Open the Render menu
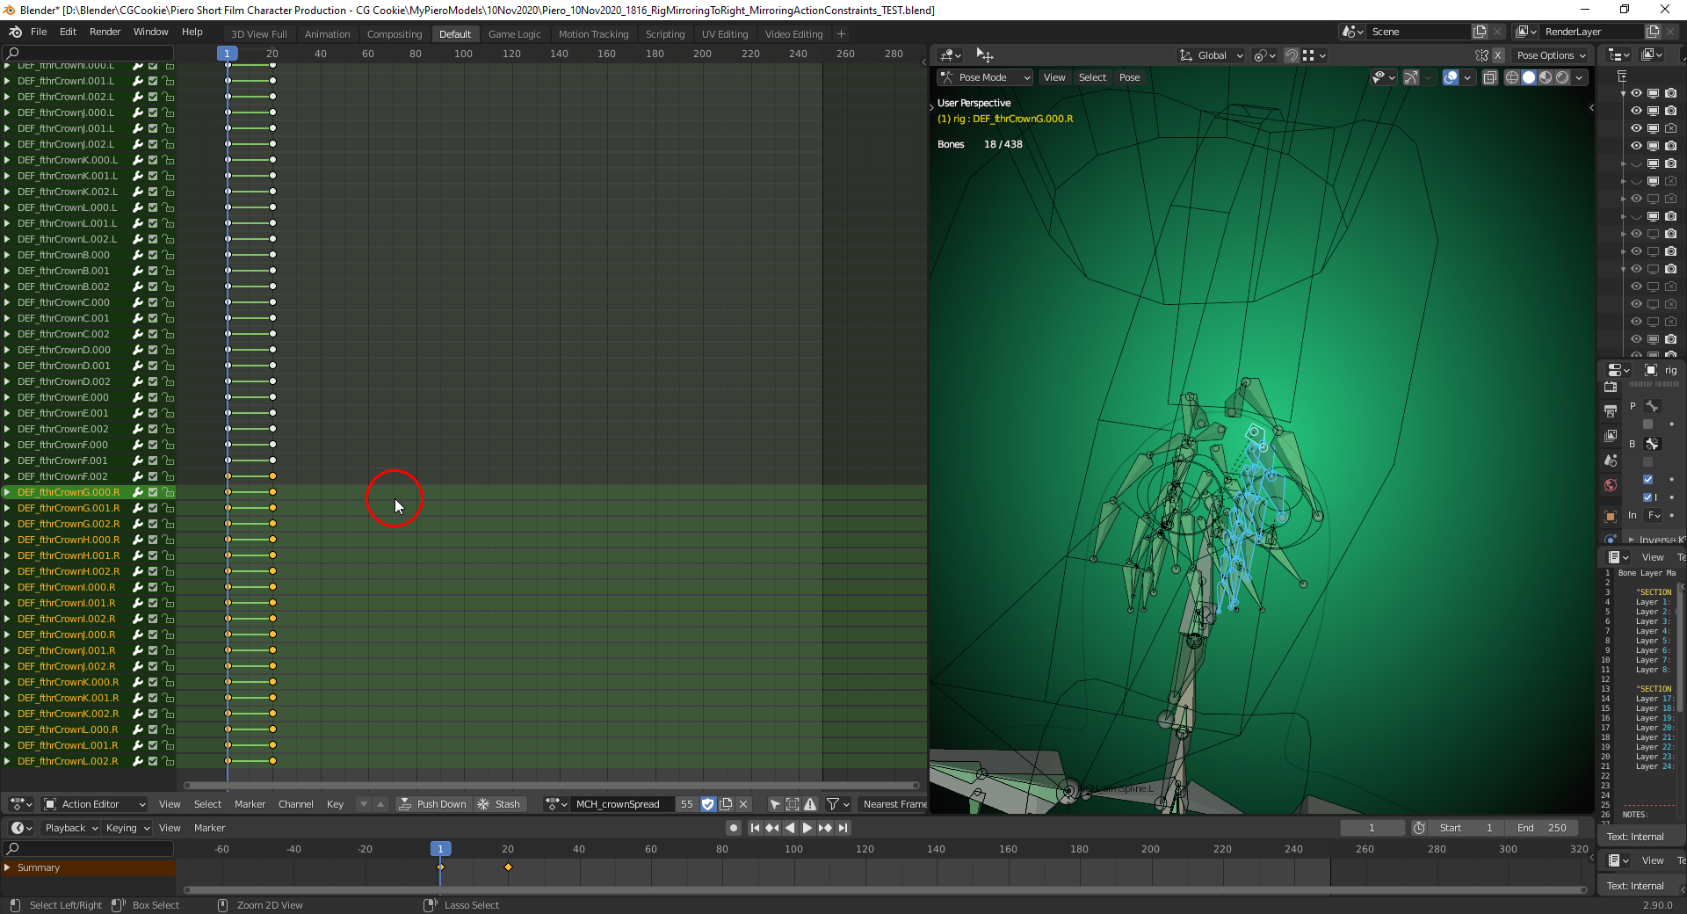The height and width of the screenshot is (914, 1687). [105, 32]
